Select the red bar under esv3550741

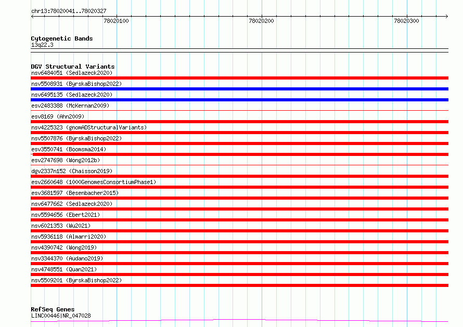239,154
